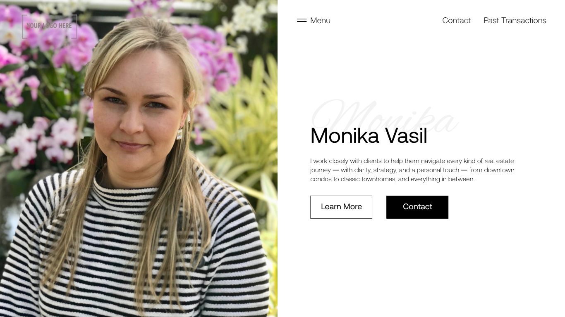Click the last line mentioning townhomes
The width and height of the screenshot is (565, 317).
392,179
